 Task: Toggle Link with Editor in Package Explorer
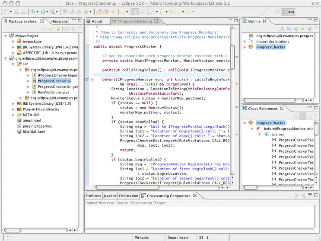(73, 29)
